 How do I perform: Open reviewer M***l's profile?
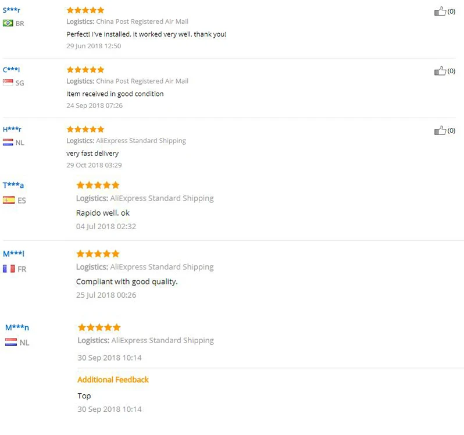(14, 254)
